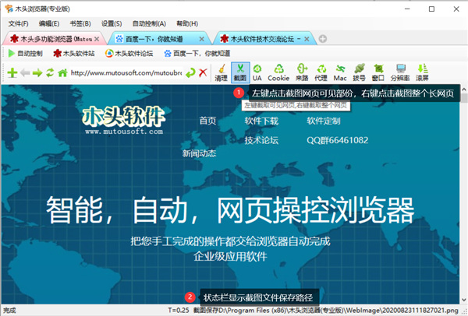Open the 分辨率 resolution tool

[400, 72]
